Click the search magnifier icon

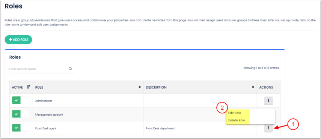coord(71,69)
